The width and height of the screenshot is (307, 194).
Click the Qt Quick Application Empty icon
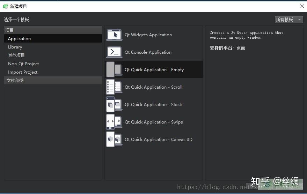point(114,70)
